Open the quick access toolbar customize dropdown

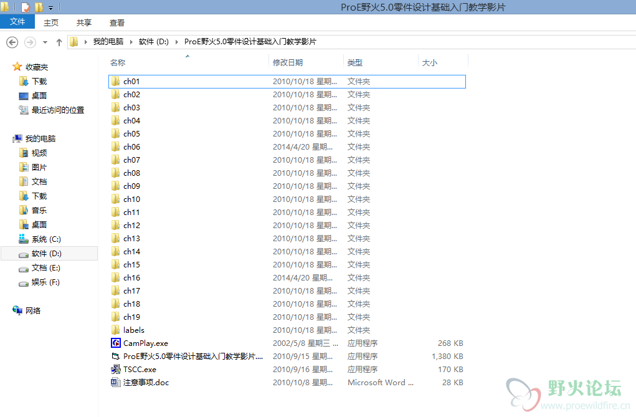tap(50, 7)
